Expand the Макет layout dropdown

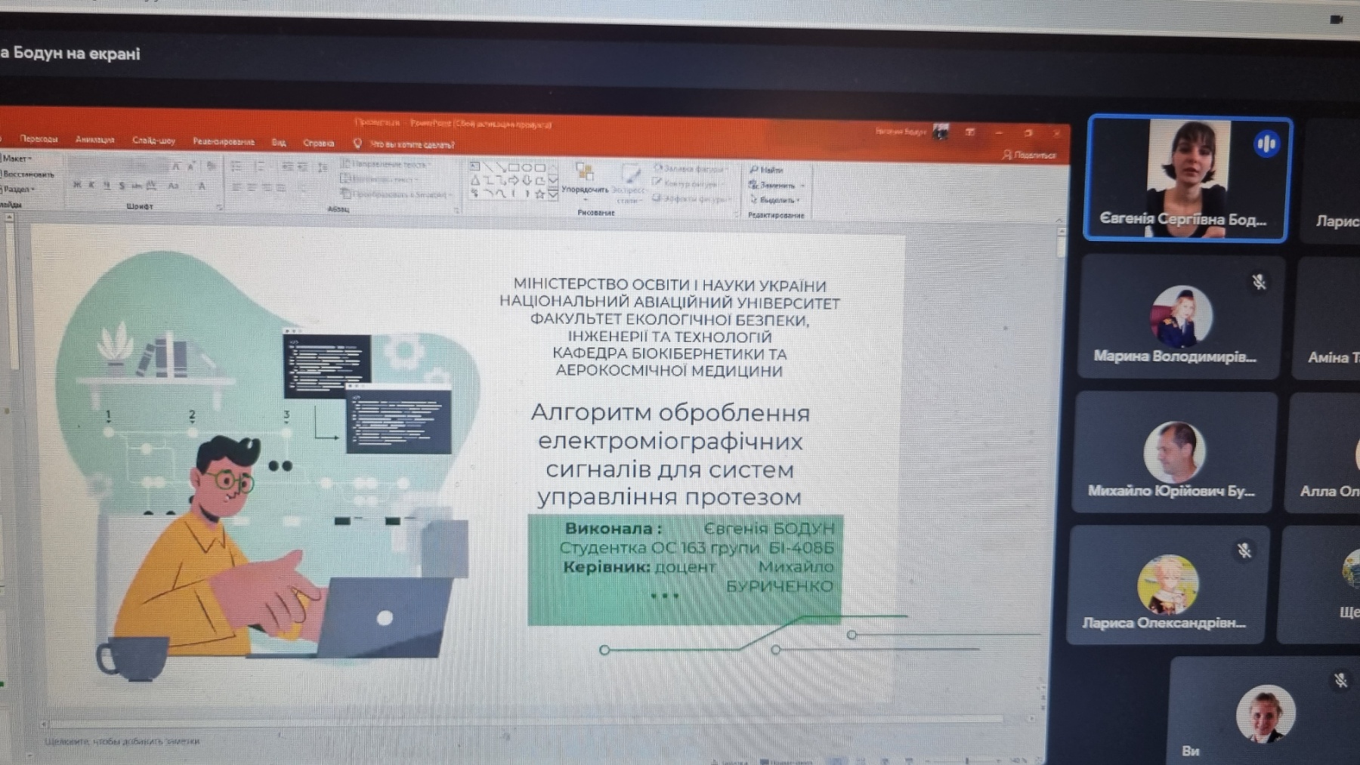pyautogui.click(x=17, y=159)
